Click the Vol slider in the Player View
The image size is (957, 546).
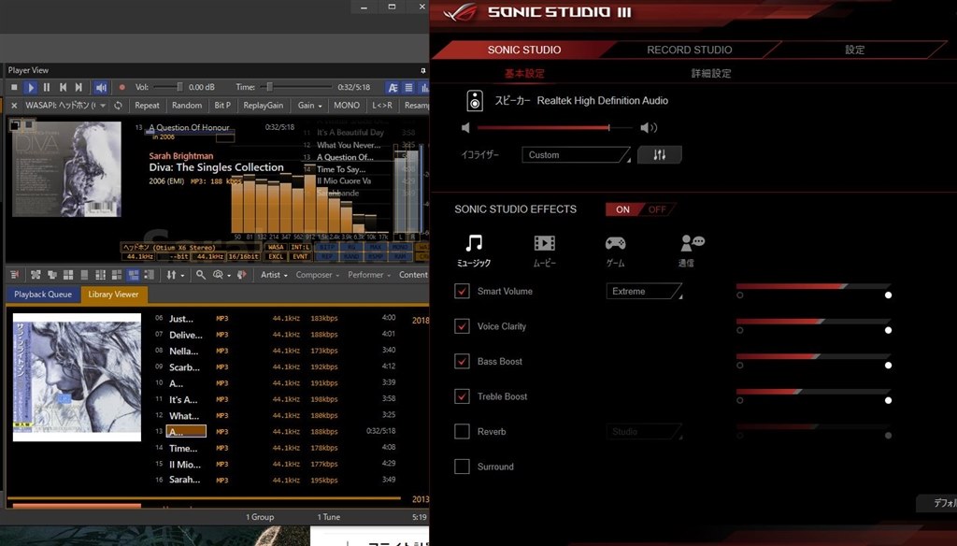point(167,87)
